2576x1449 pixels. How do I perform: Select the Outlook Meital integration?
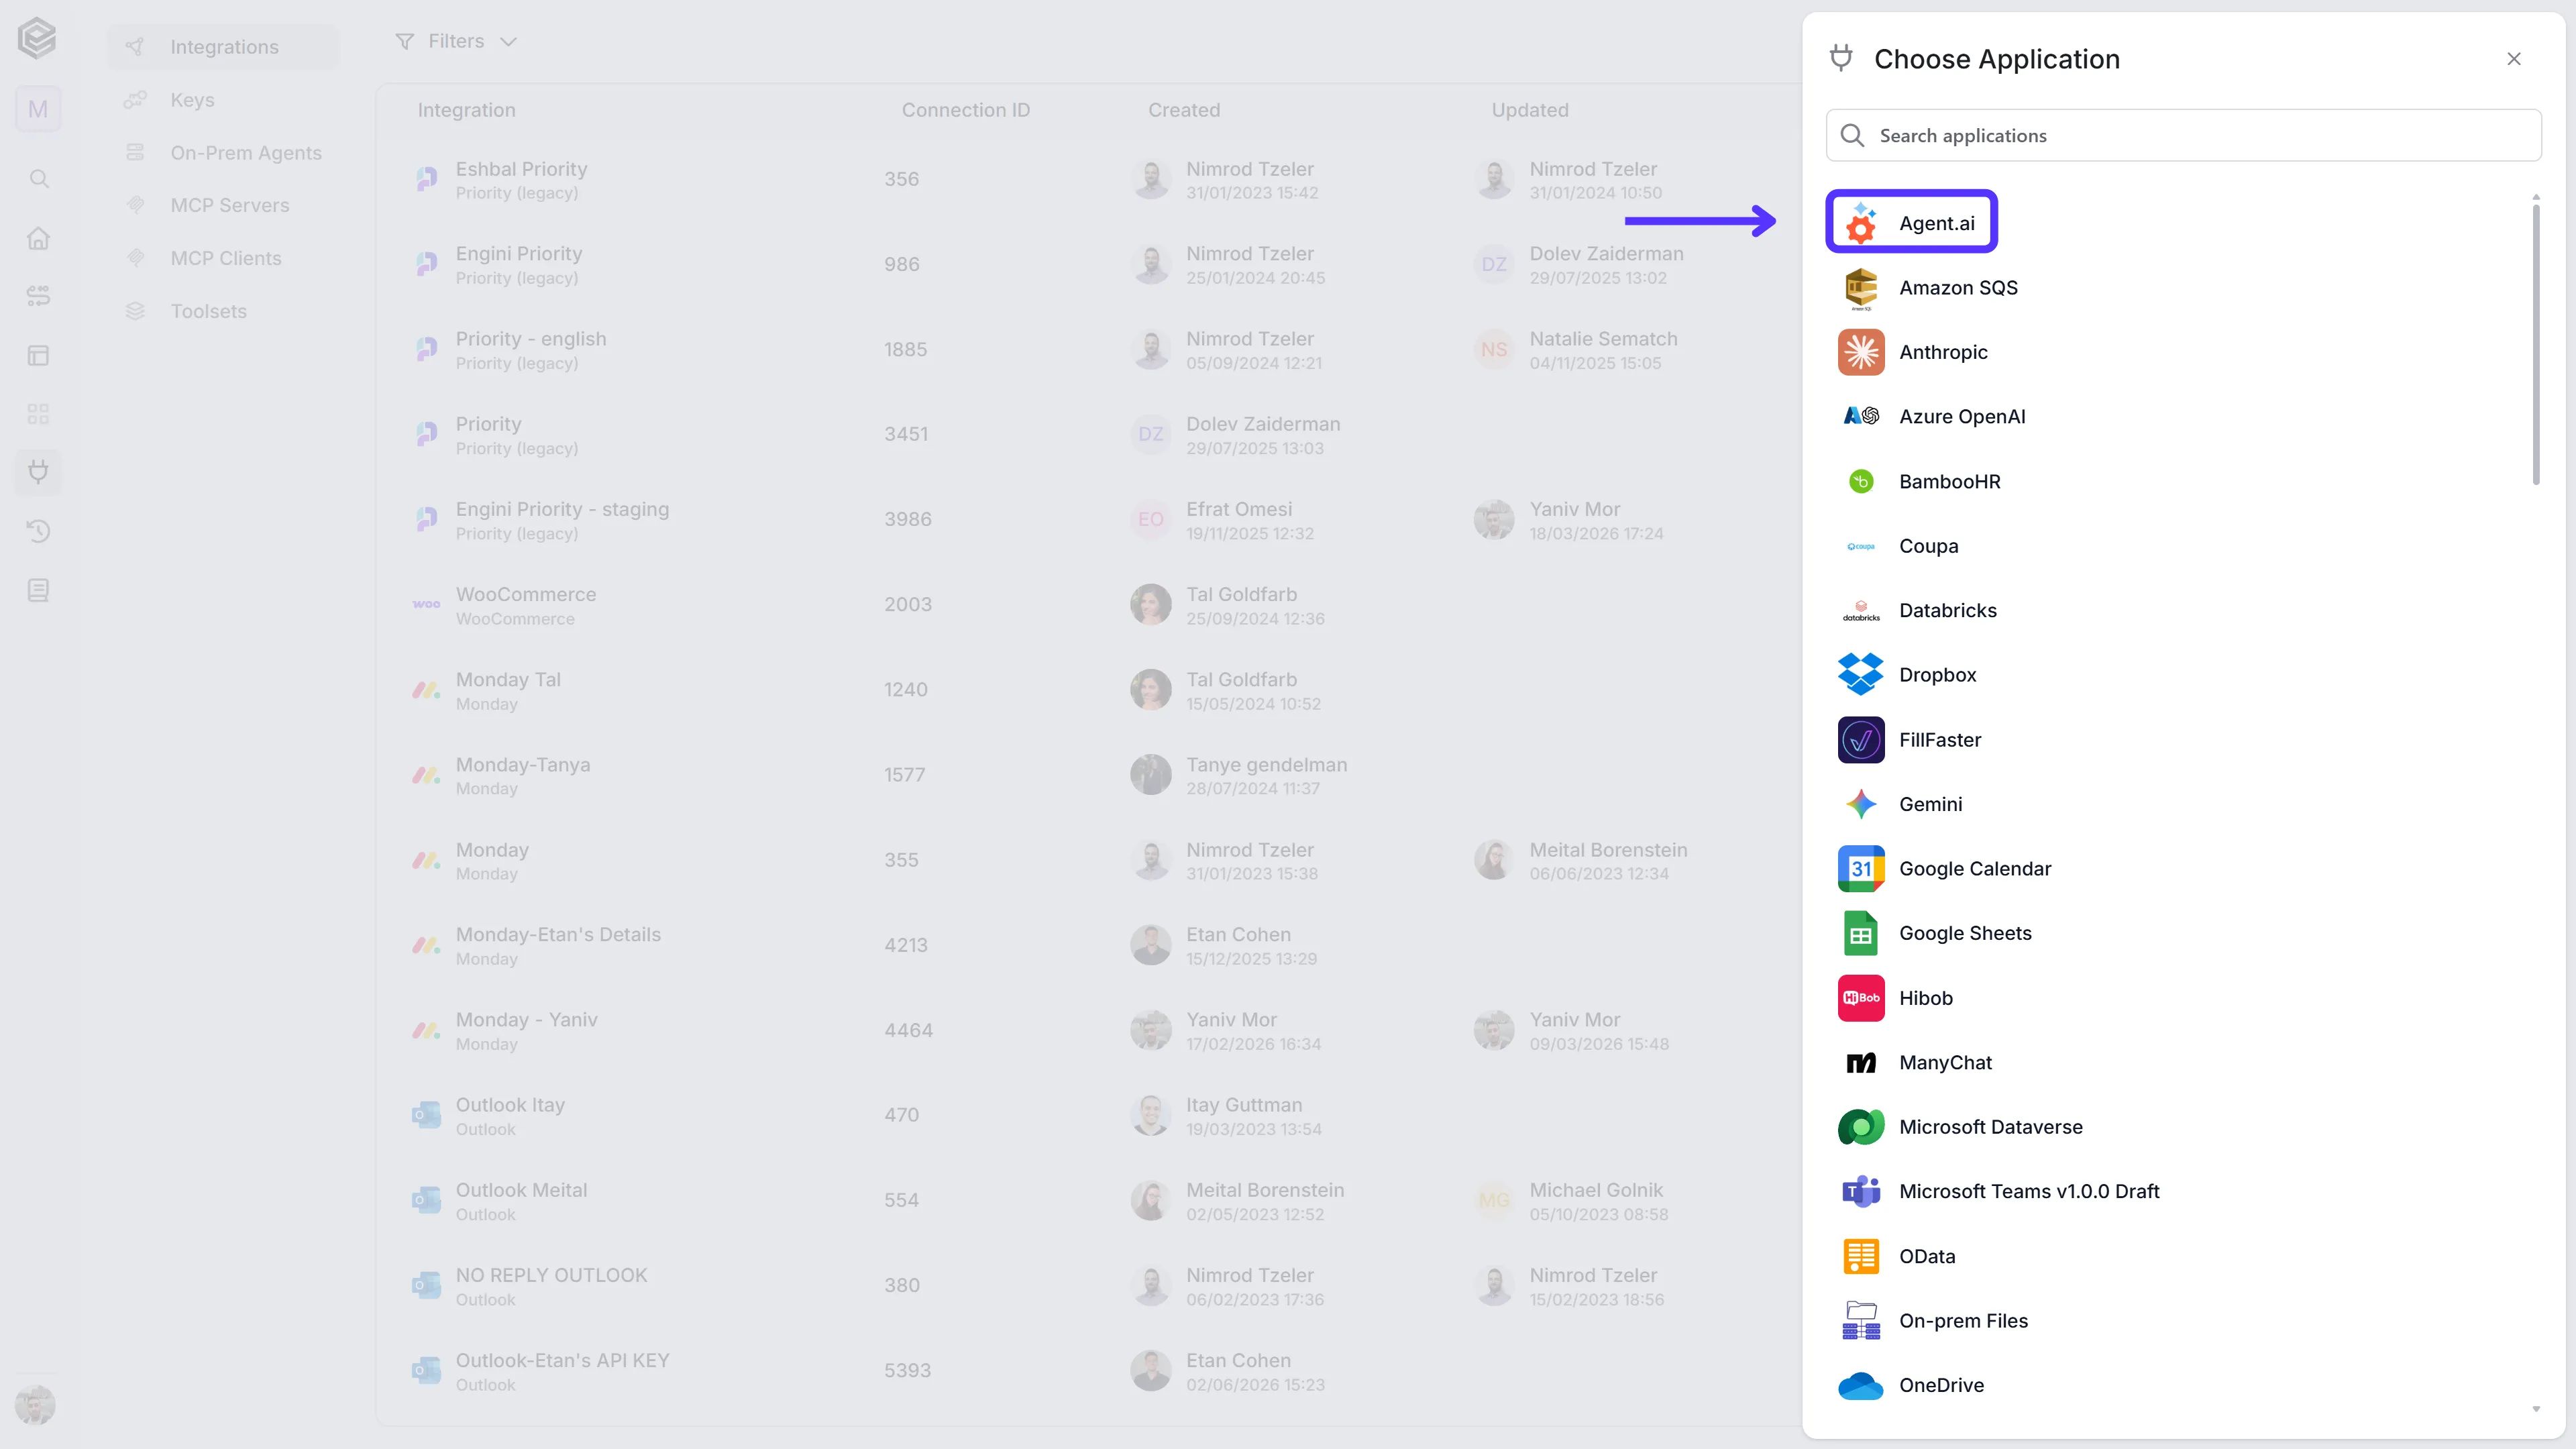(x=1088, y=1201)
